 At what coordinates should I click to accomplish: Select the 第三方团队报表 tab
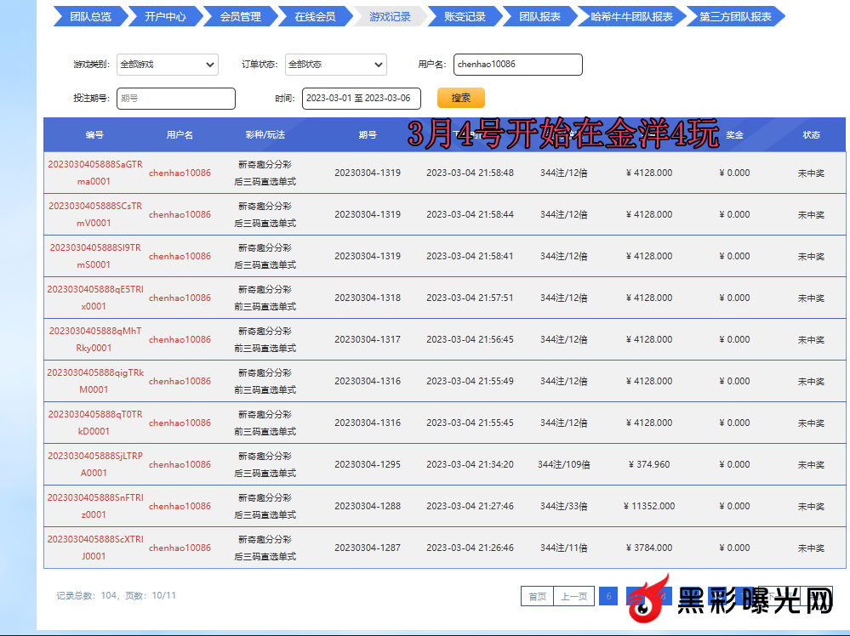pyautogui.click(x=735, y=16)
